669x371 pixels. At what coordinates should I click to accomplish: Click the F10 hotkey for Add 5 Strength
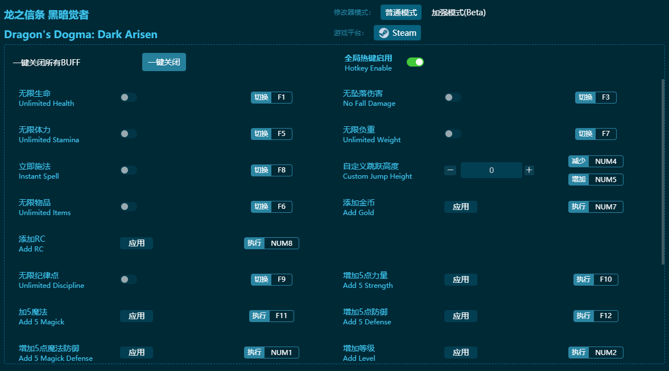[x=596, y=279]
